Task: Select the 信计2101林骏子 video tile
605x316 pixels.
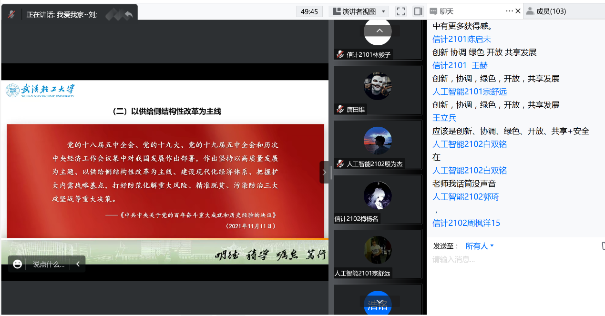Action: 378,40
